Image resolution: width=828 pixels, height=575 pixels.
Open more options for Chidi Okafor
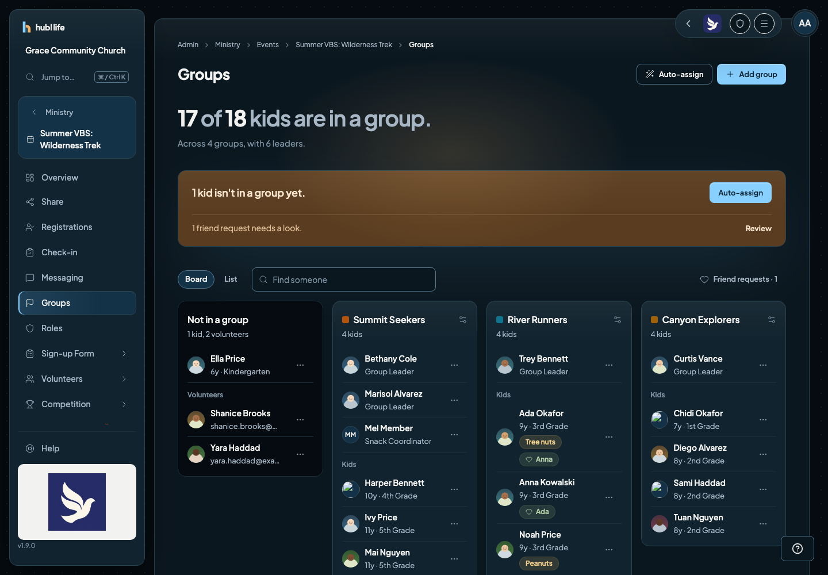coord(763,420)
